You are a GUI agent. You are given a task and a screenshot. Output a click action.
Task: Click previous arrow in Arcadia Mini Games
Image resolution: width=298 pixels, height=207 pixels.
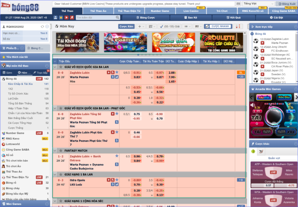pos(251,97)
